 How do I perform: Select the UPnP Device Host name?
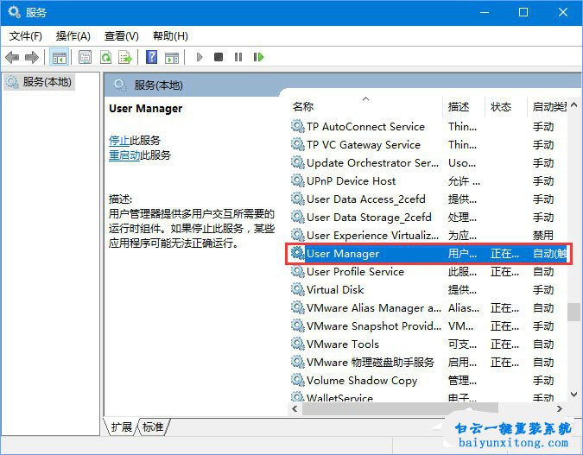351,181
